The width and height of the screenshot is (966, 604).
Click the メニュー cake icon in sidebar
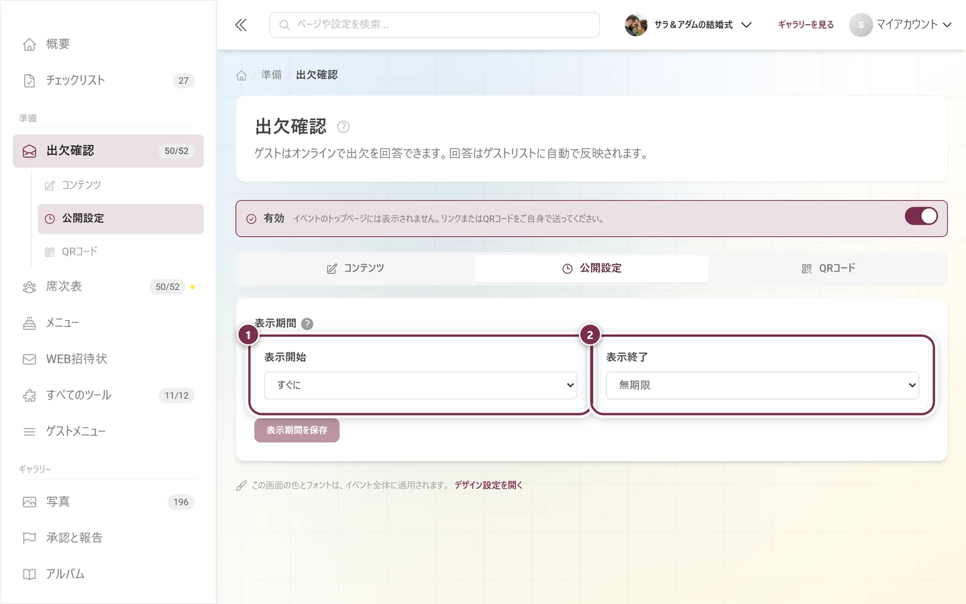coord(30,323)
